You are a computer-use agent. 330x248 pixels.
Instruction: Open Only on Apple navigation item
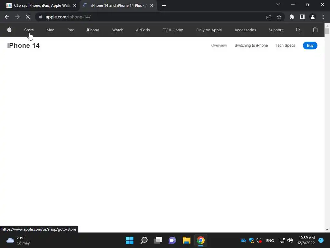209,30
